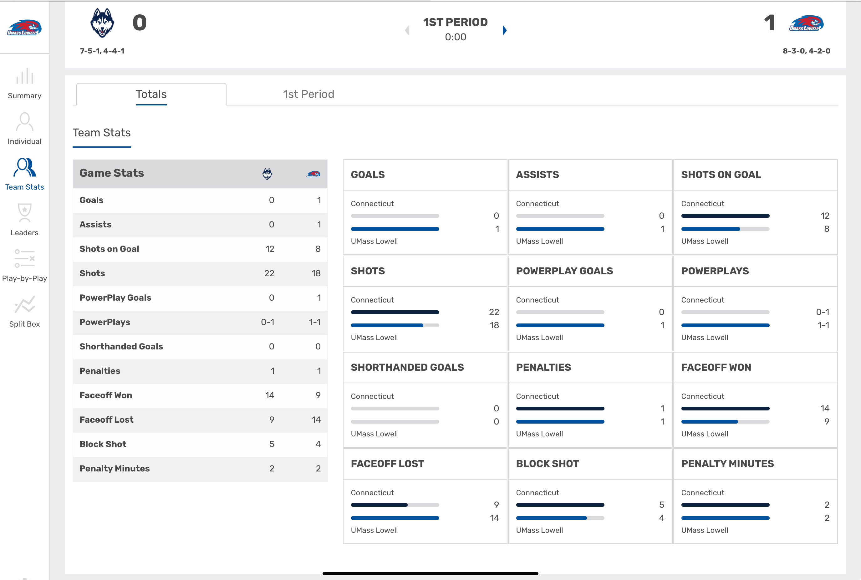Click the Faceoff Lost row label

(x=106, y=420)
